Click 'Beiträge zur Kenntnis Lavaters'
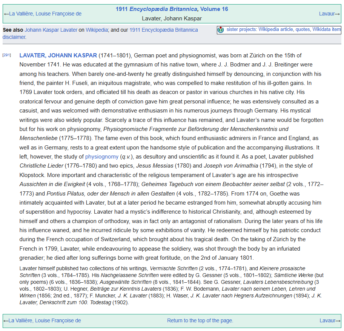 [x=126, y=289]
